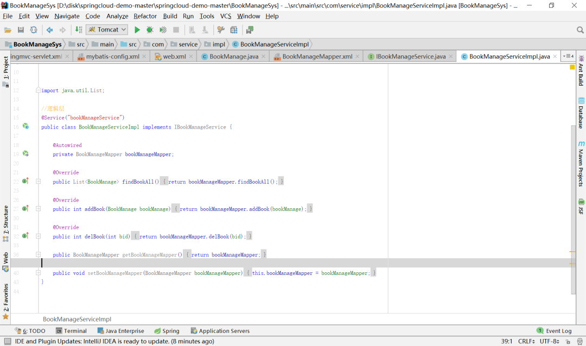This screenshot has height=346, width=586.
Task: Toggle the 1: Project tool window
Action: tap(5, 72)
